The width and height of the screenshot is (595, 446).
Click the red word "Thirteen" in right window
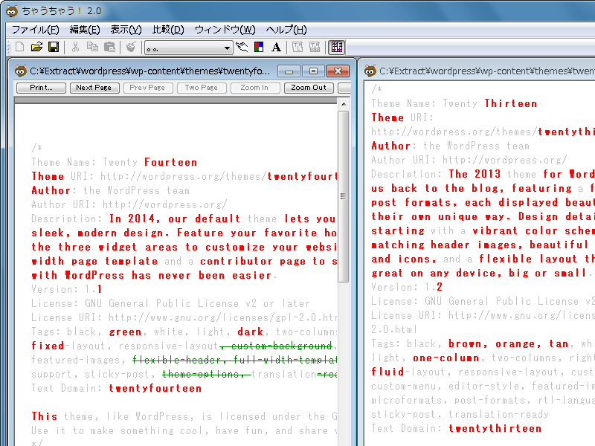pyautogui.click(x=511, y=103)
